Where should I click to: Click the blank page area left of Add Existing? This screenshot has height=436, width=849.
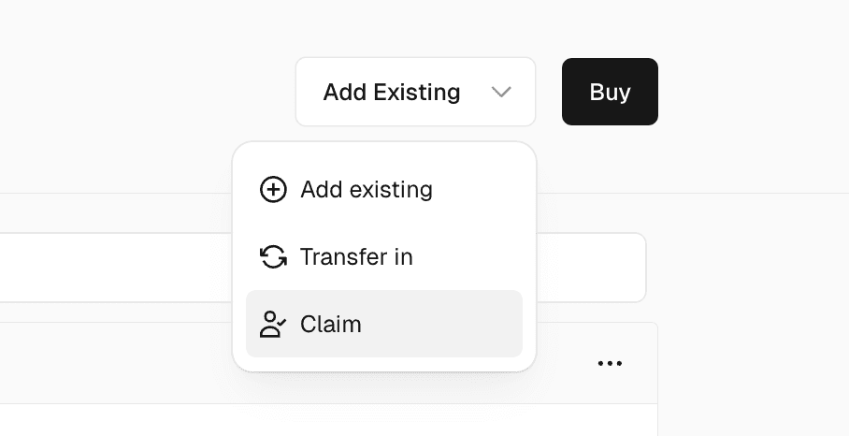[140, 92]
